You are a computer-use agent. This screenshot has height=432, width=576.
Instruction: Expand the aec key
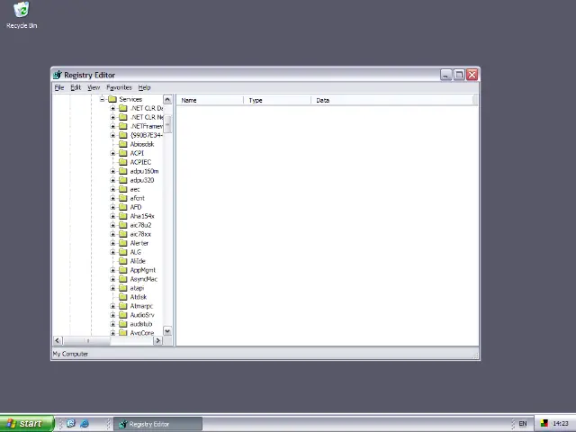tap(112, 189)
